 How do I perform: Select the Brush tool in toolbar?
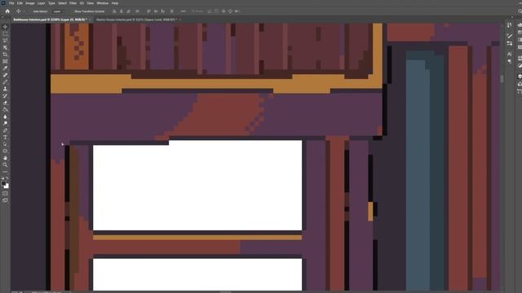(5, 82)
